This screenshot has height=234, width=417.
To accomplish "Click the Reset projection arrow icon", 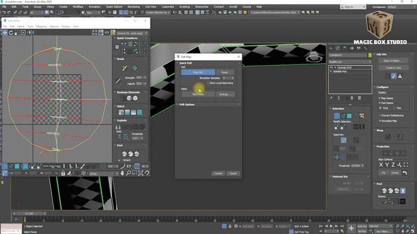I will click(x=405, y=173).
